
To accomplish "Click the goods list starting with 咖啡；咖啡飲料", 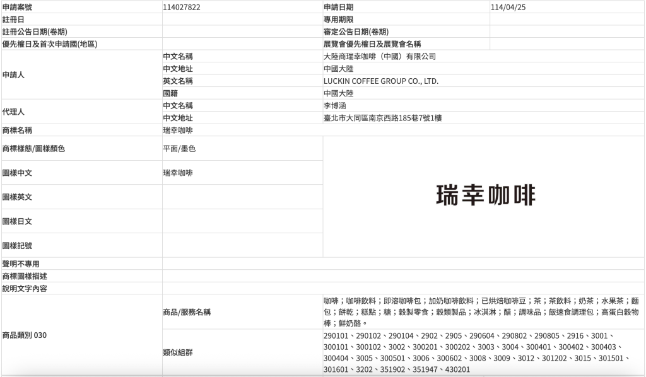I will tap(481, 312).
